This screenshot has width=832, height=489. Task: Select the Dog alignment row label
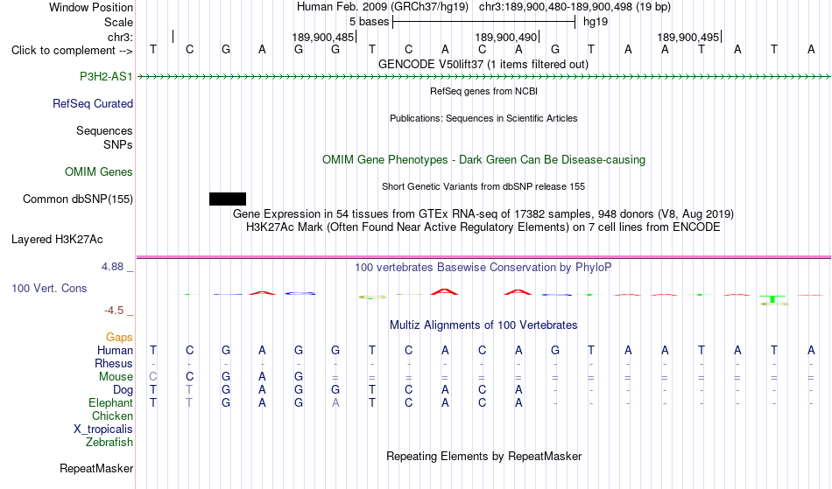click(123, 390)
